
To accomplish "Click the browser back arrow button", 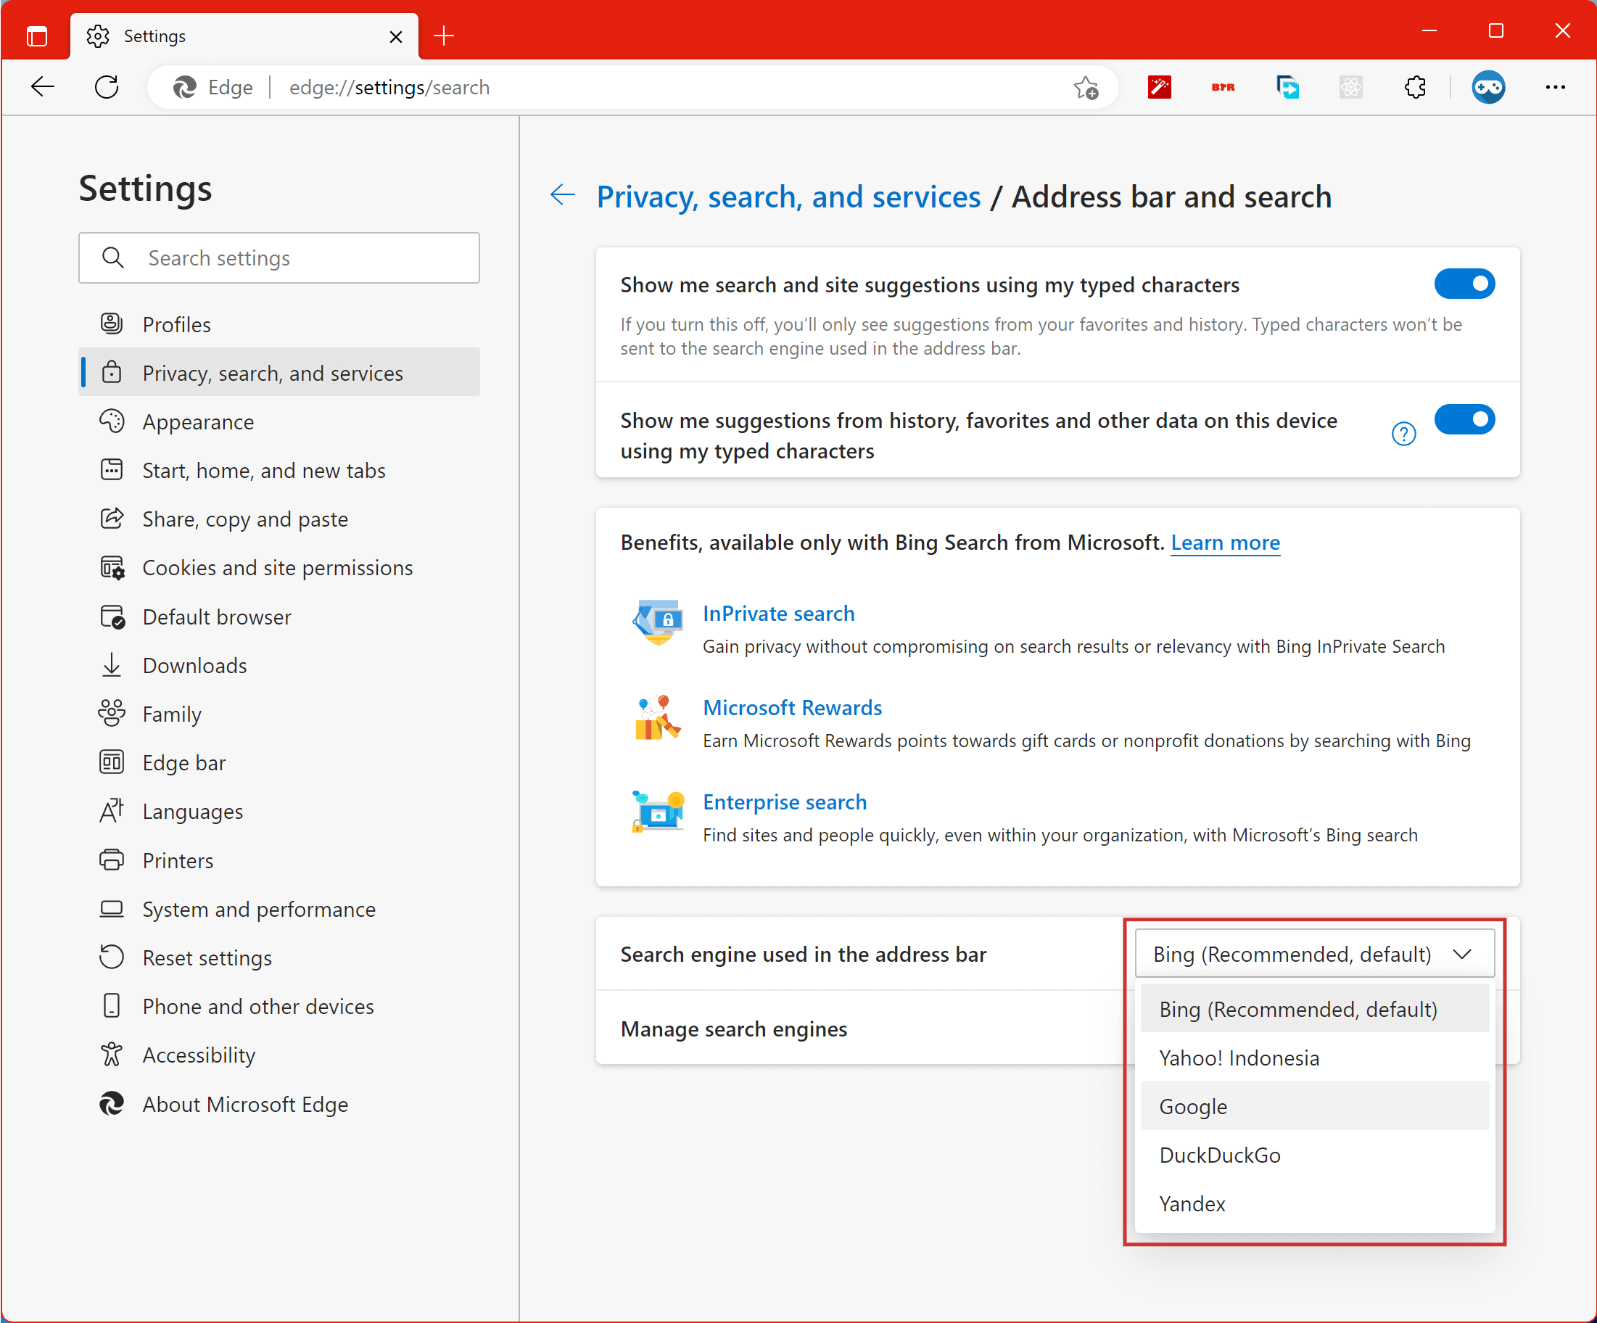I will point(43,88).
